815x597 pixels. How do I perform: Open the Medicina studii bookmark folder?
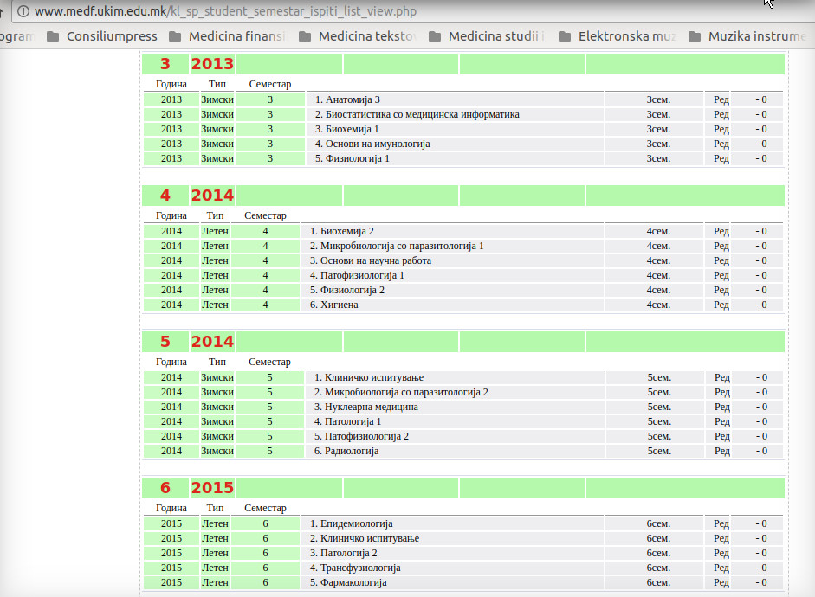pos(487,36)
